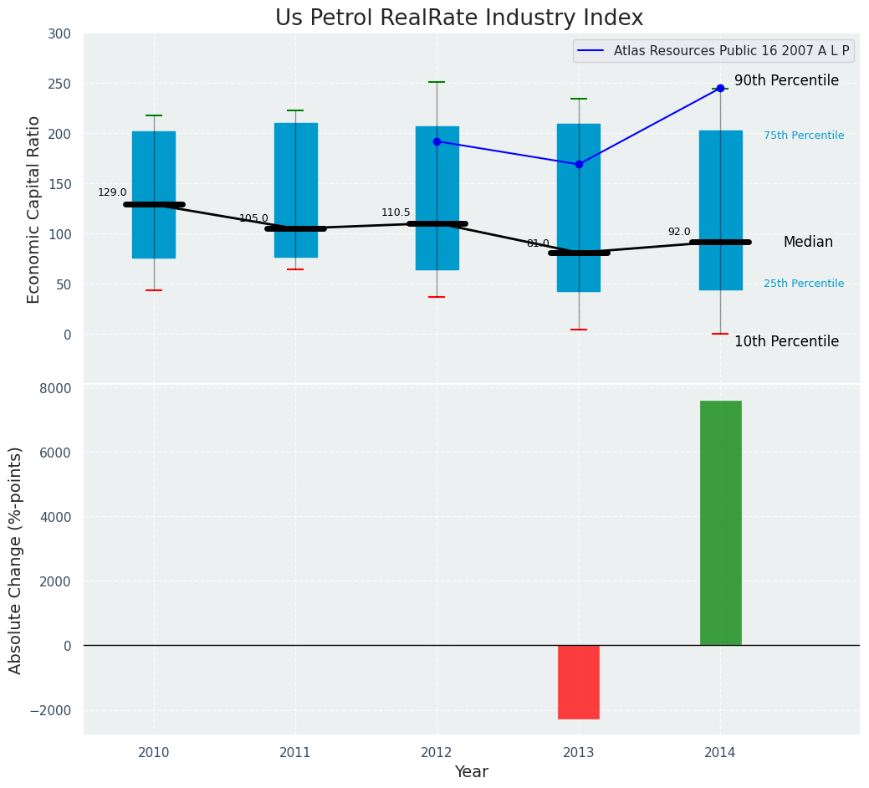869x788 pixels.
Task: Click the red 2013 negative change bar
Action: (x=578, y=682)
